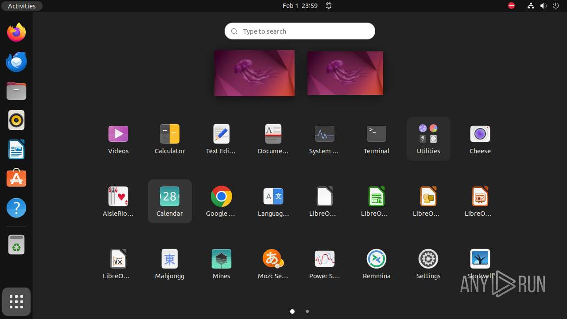Image resolution: width=567 pixels, height=319 pixels.
Task: Launch LibreOffice Draw icon
Action: click(428, 202)
